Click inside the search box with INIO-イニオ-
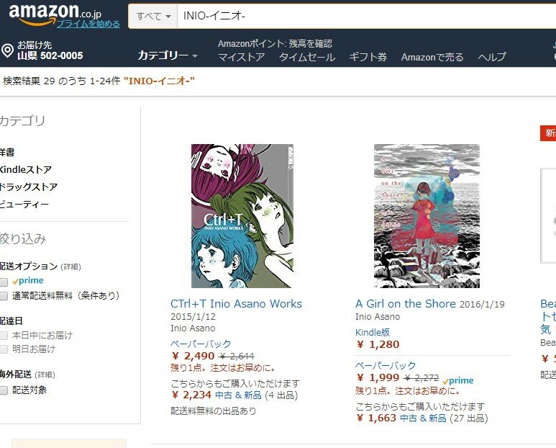Image resolution: width=556 pixels, height=448 pixels. 365,16
